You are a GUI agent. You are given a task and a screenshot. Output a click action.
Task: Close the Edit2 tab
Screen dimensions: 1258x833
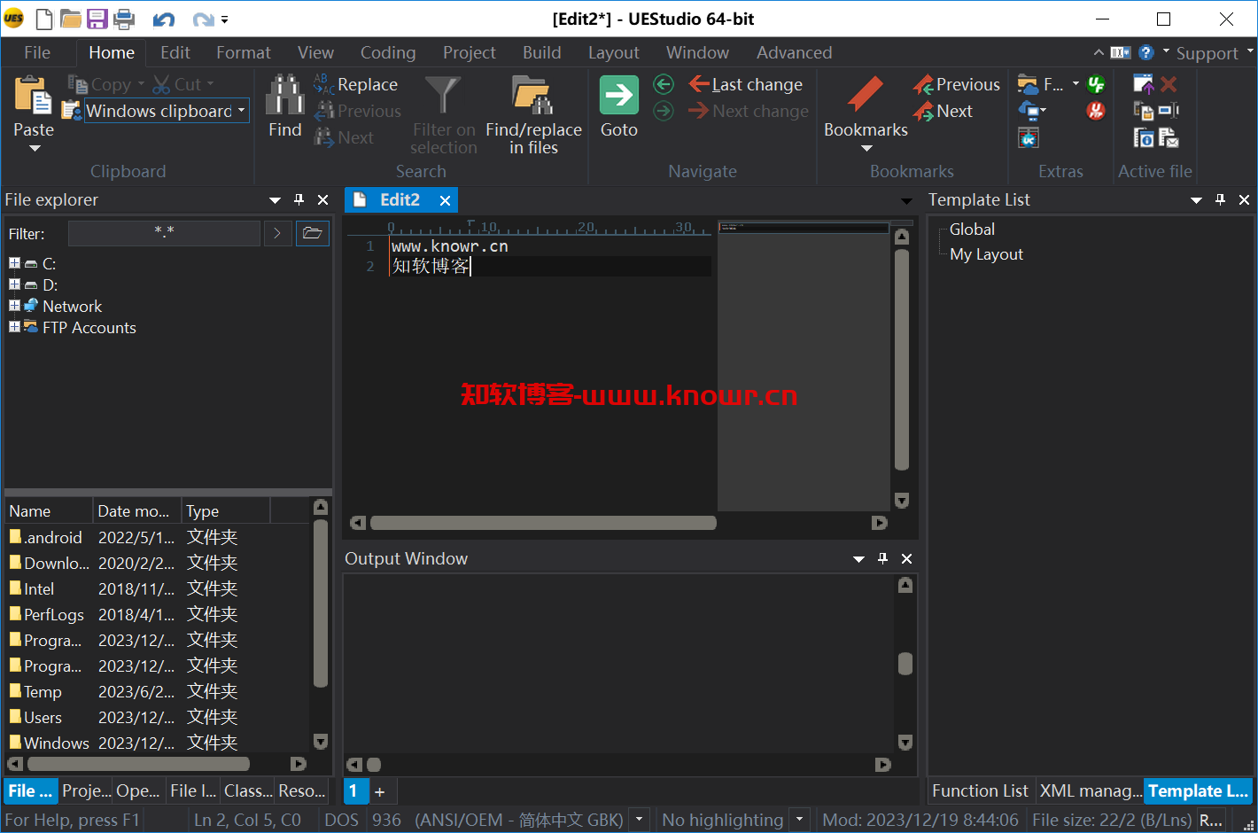[445, 200]
